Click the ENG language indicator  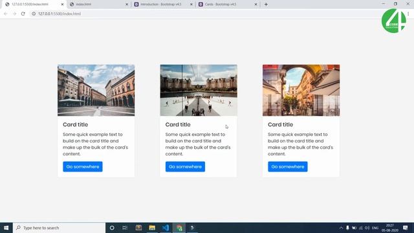375,228
